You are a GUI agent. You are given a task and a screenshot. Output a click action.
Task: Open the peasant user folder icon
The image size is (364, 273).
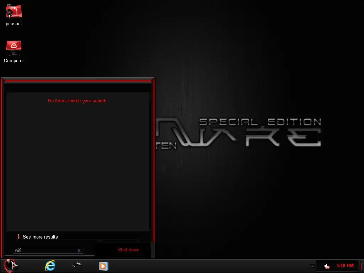pos(14,15)
